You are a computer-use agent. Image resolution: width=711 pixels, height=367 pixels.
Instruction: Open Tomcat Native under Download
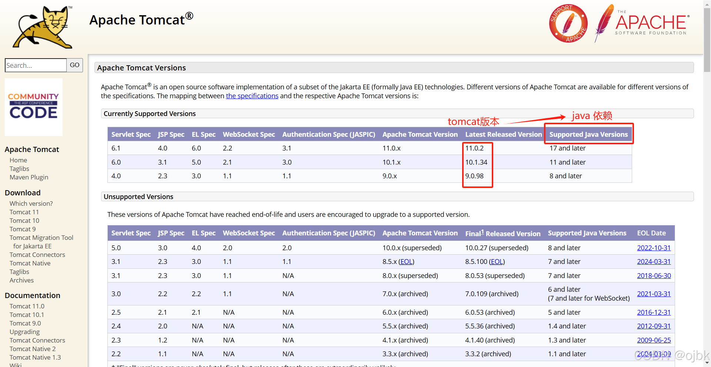click(30, 263)
